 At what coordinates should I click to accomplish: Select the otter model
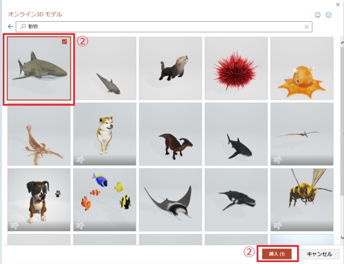(170, 68)
